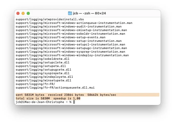This screenshot has width=175, height=124.
Task: Select the microsoft-windows-setup-events.man line
Action: pyautogui.click(x=61, y=37)
